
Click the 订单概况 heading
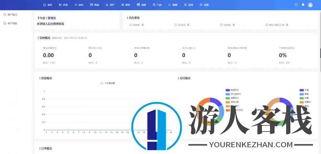pyautogui.click(x=46, y=148)
